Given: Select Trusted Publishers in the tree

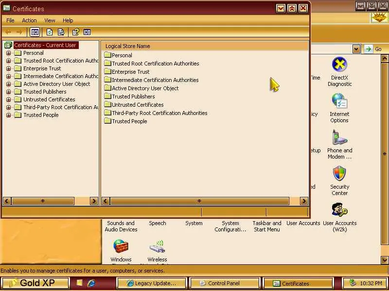Looking at the screenshot, I should tap(45, 92).
